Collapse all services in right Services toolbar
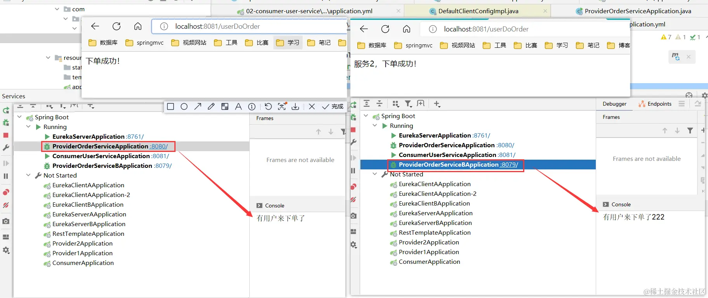The image size is (708, 298). click(x=380, y=103)
